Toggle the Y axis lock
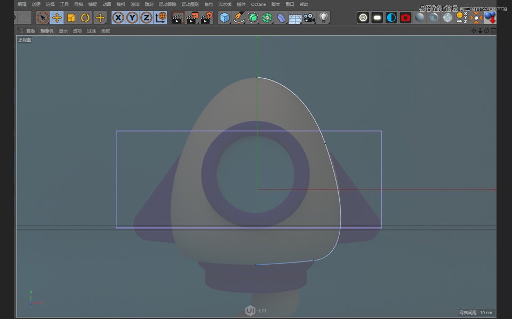Viewport: 512px width, 319px height. click(132, 18)
